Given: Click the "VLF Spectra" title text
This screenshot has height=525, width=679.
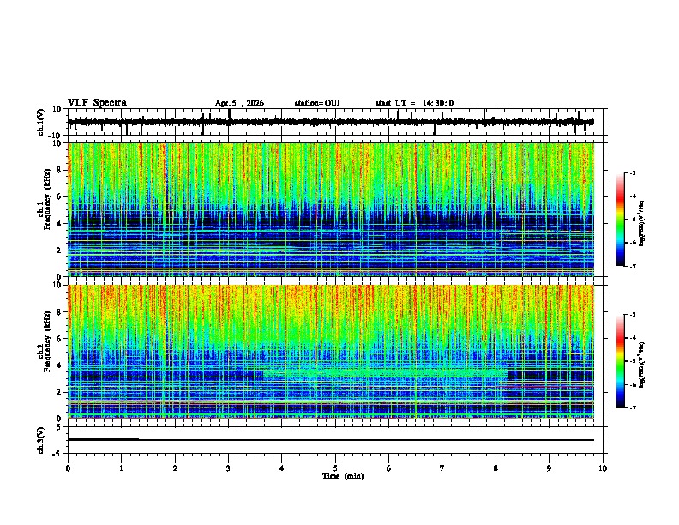Looking at the screenshot, I should click(97, 103).
